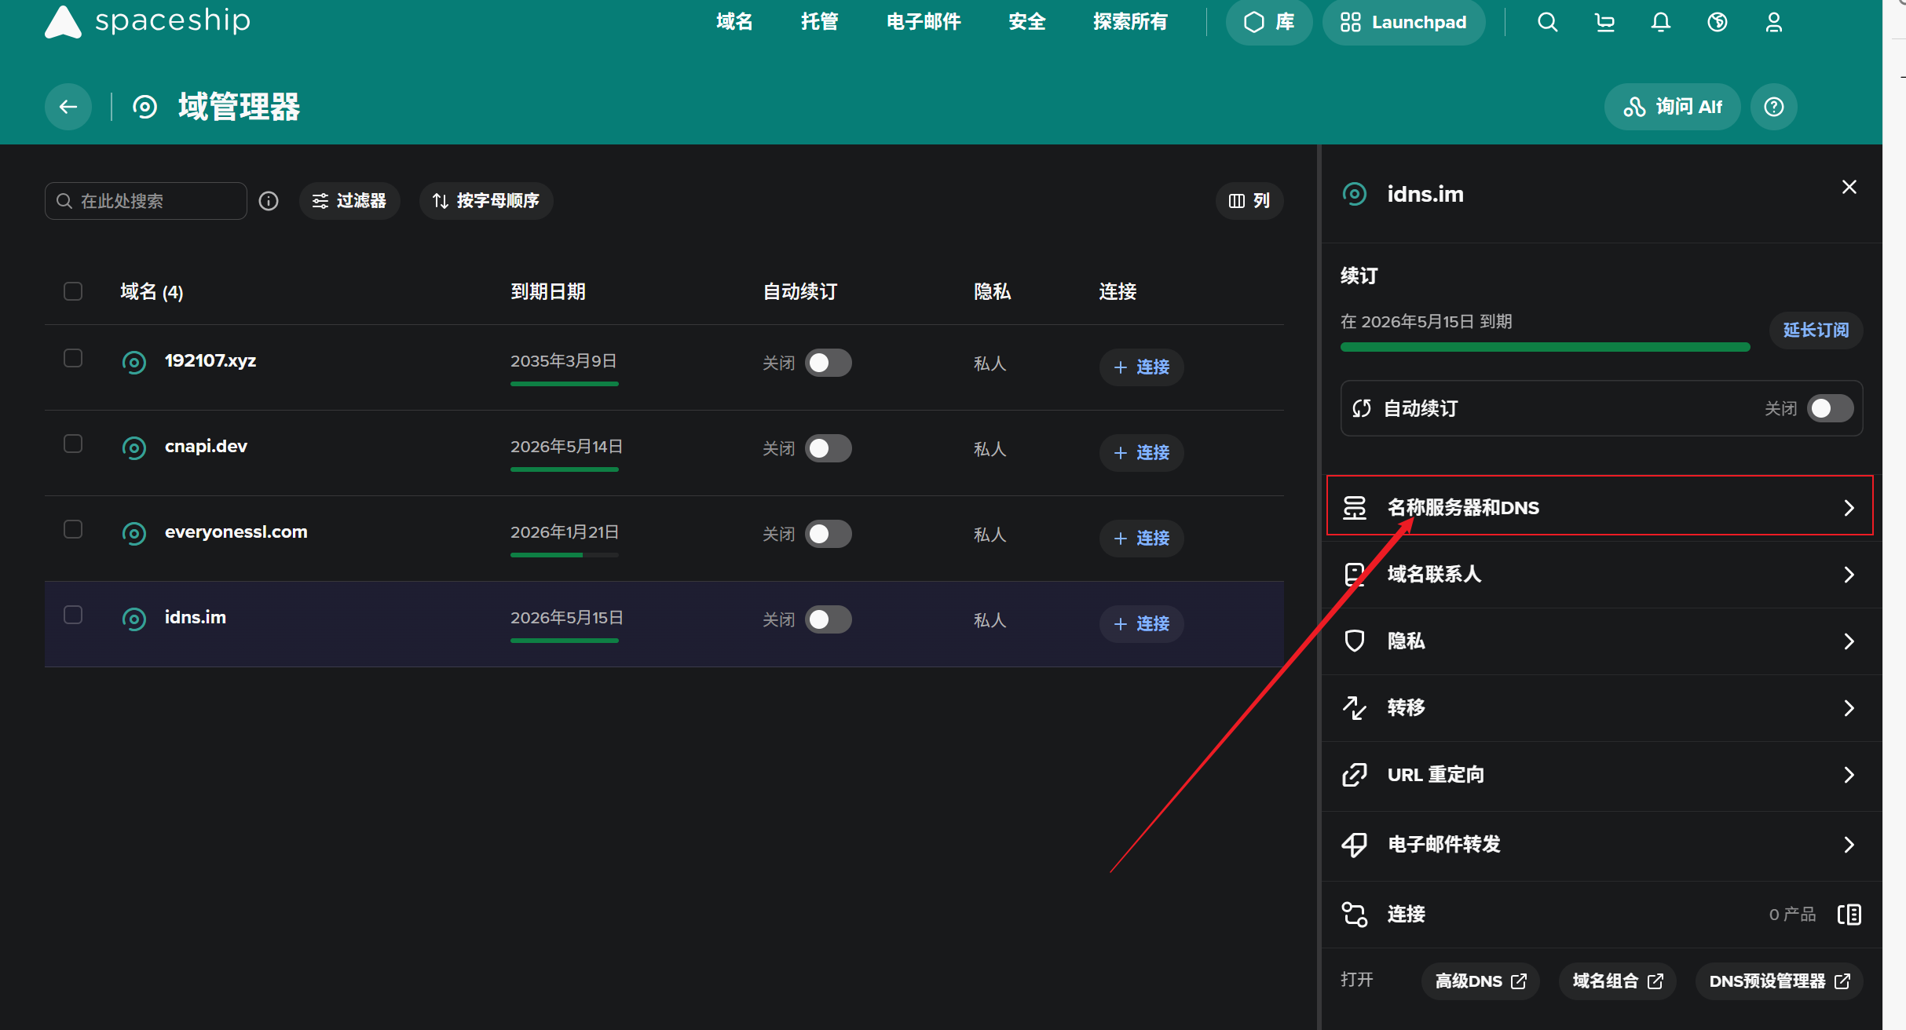This screenshot has width=1906, height=1030.
Task: Open 托管 menu in top navigation
Action: pos(819,22)
